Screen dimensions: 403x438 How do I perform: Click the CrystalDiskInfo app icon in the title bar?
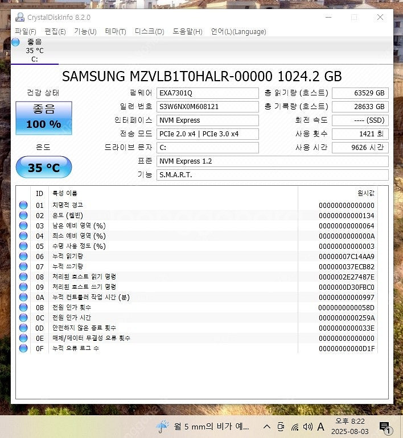(x=20, y=17)
